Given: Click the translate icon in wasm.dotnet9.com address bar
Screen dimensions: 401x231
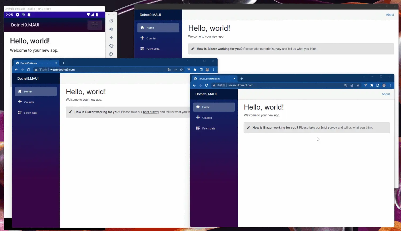Looking at the screenshot, I should pyautogui.click(x=169, y=70).
